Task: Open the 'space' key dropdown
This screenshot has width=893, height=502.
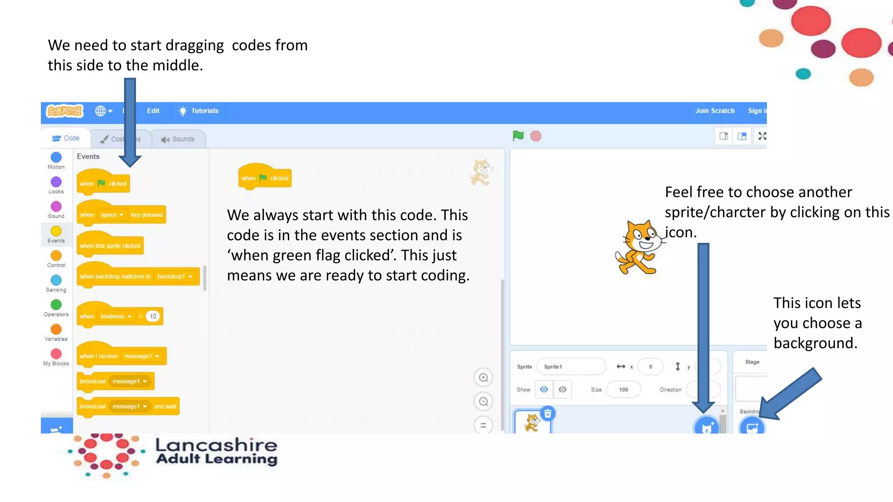Action: click(112, 215)
